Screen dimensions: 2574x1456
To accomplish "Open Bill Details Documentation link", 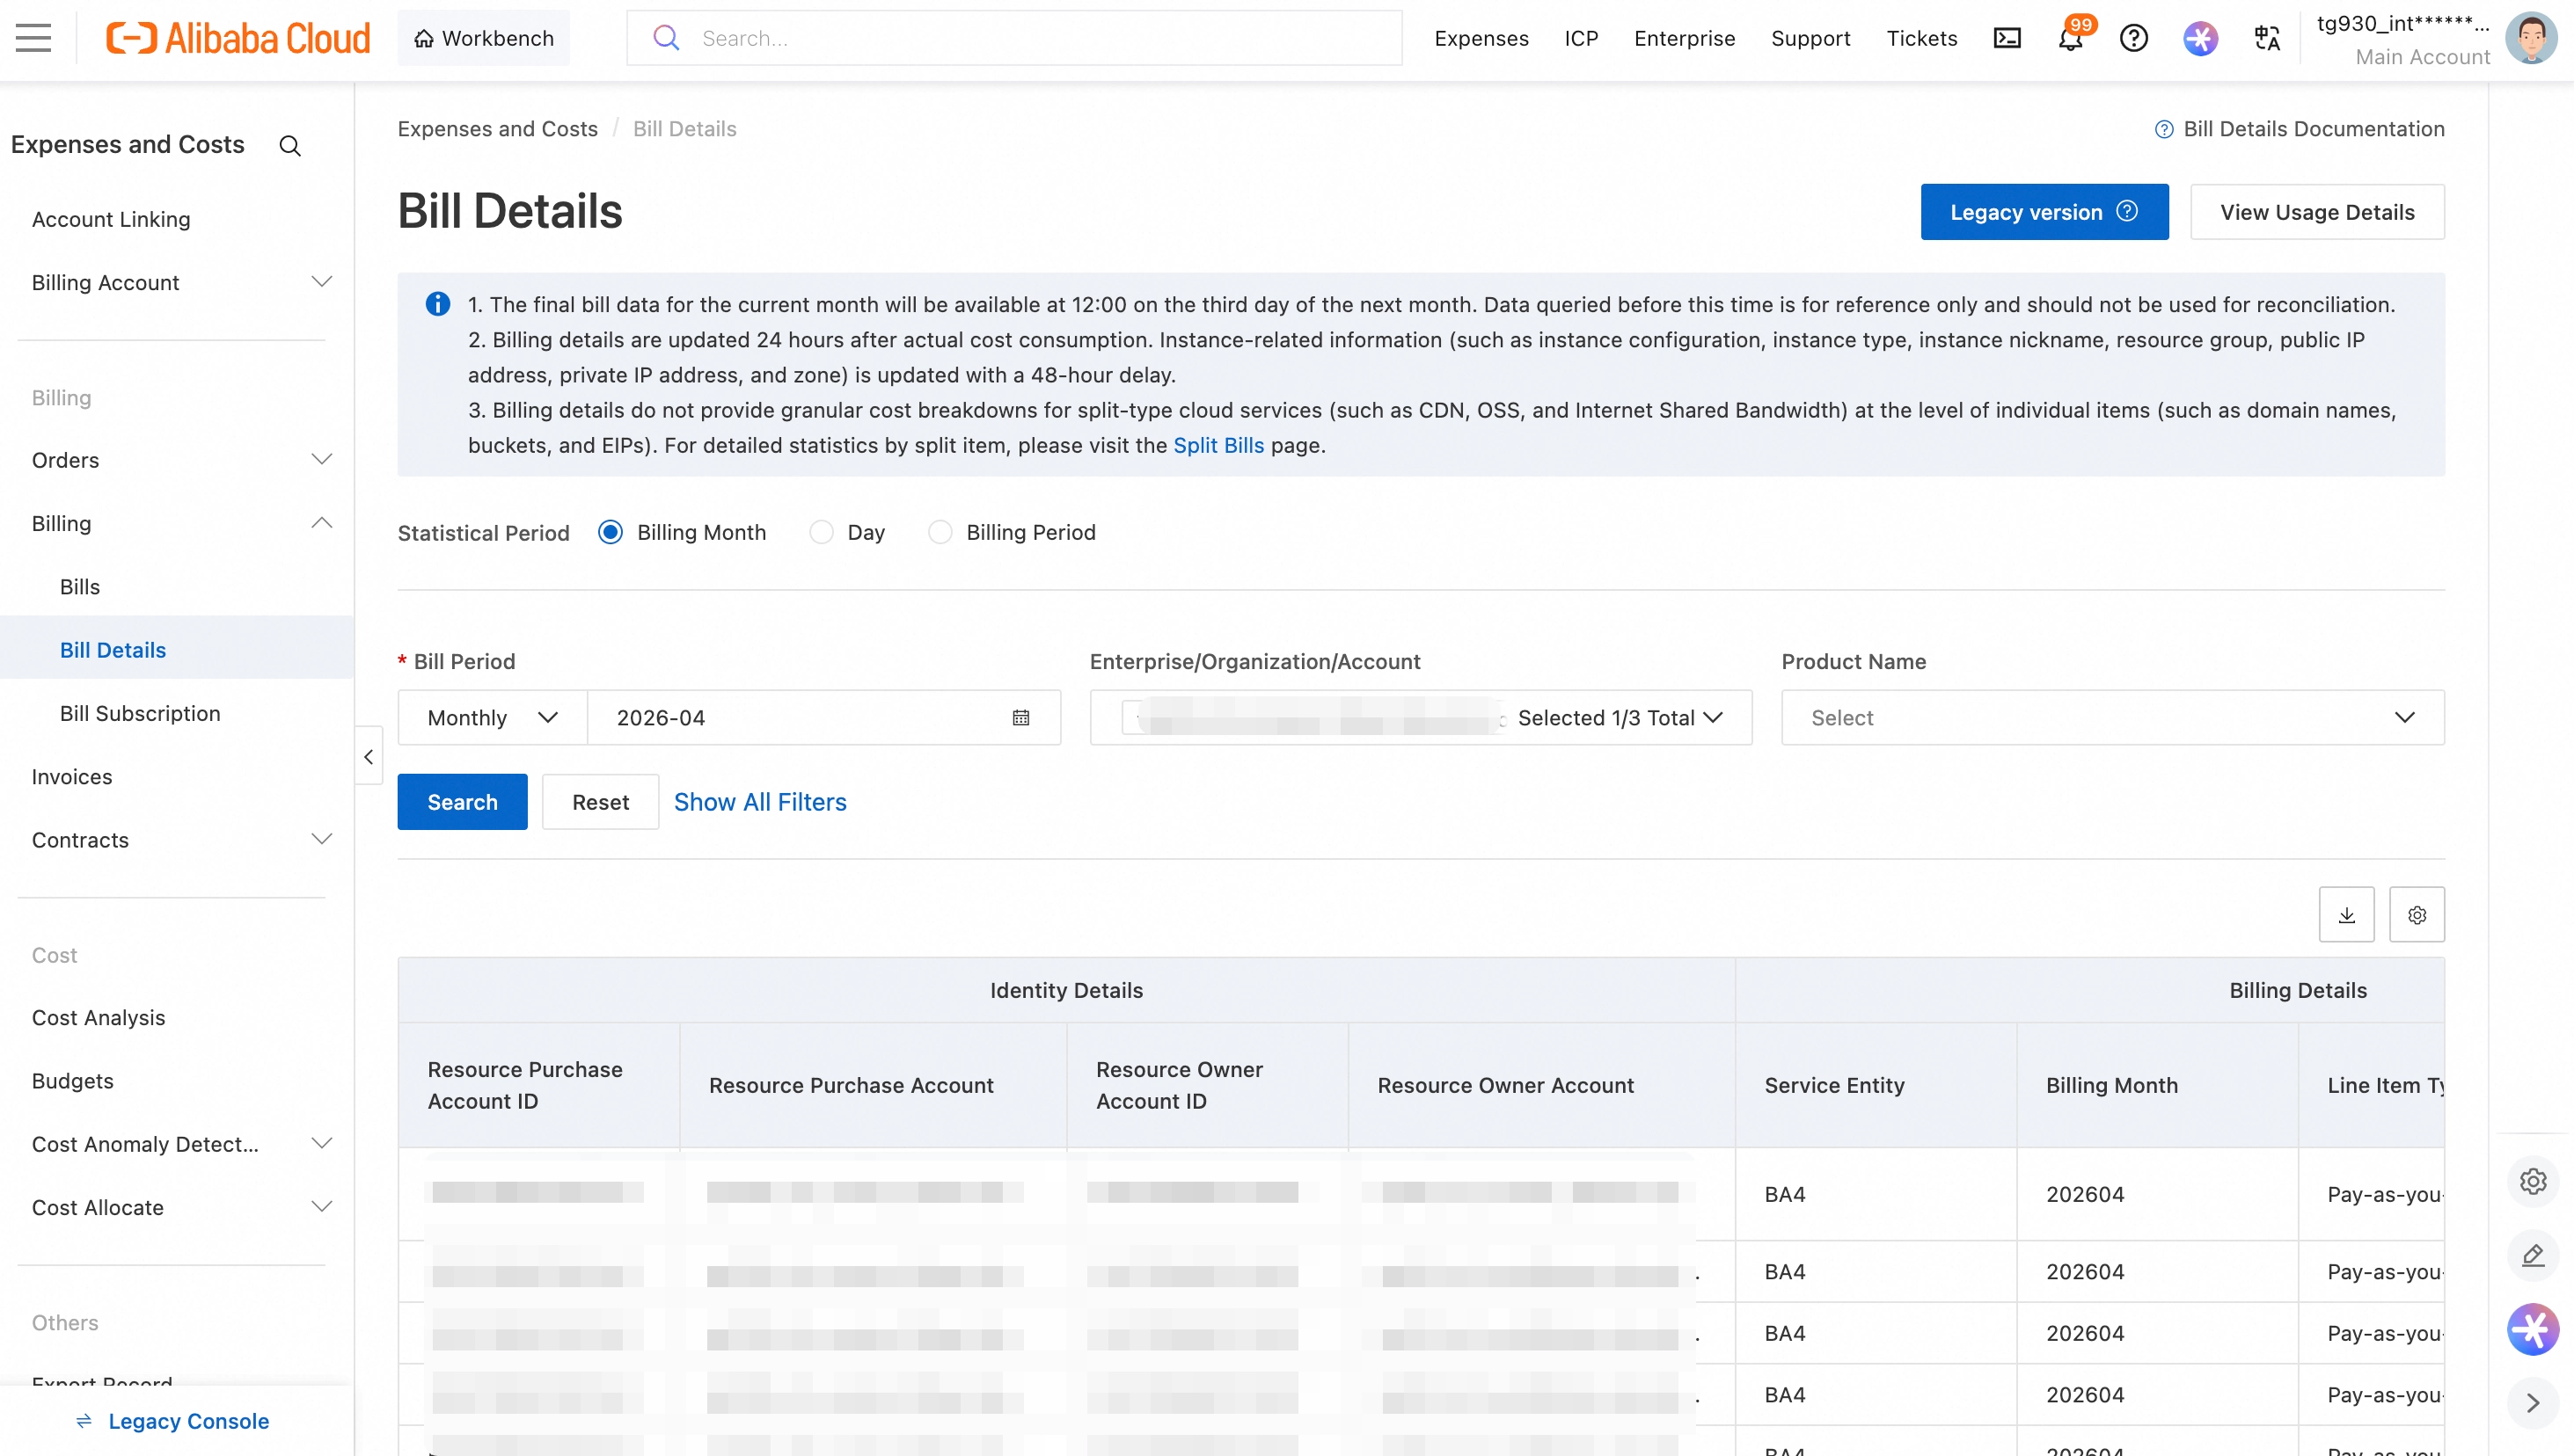I will coord(2313,129).
